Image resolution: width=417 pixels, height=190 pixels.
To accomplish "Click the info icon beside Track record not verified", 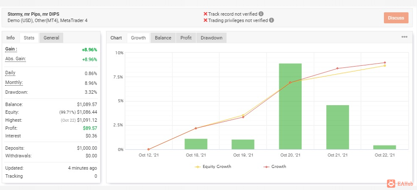I will (x=261, y=14).
